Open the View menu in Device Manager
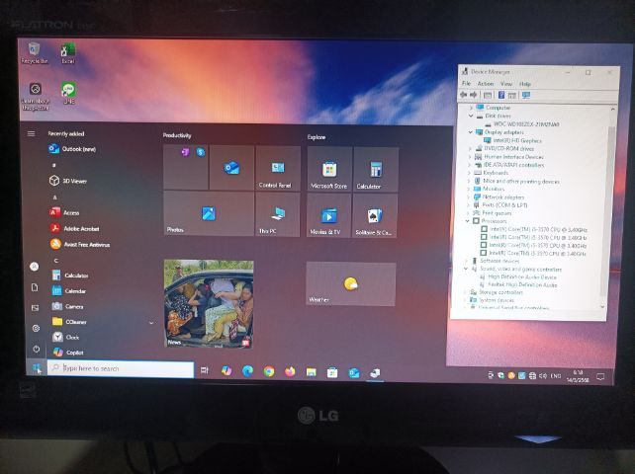Screen dimensions: 635x474 [x=505, y=84]
